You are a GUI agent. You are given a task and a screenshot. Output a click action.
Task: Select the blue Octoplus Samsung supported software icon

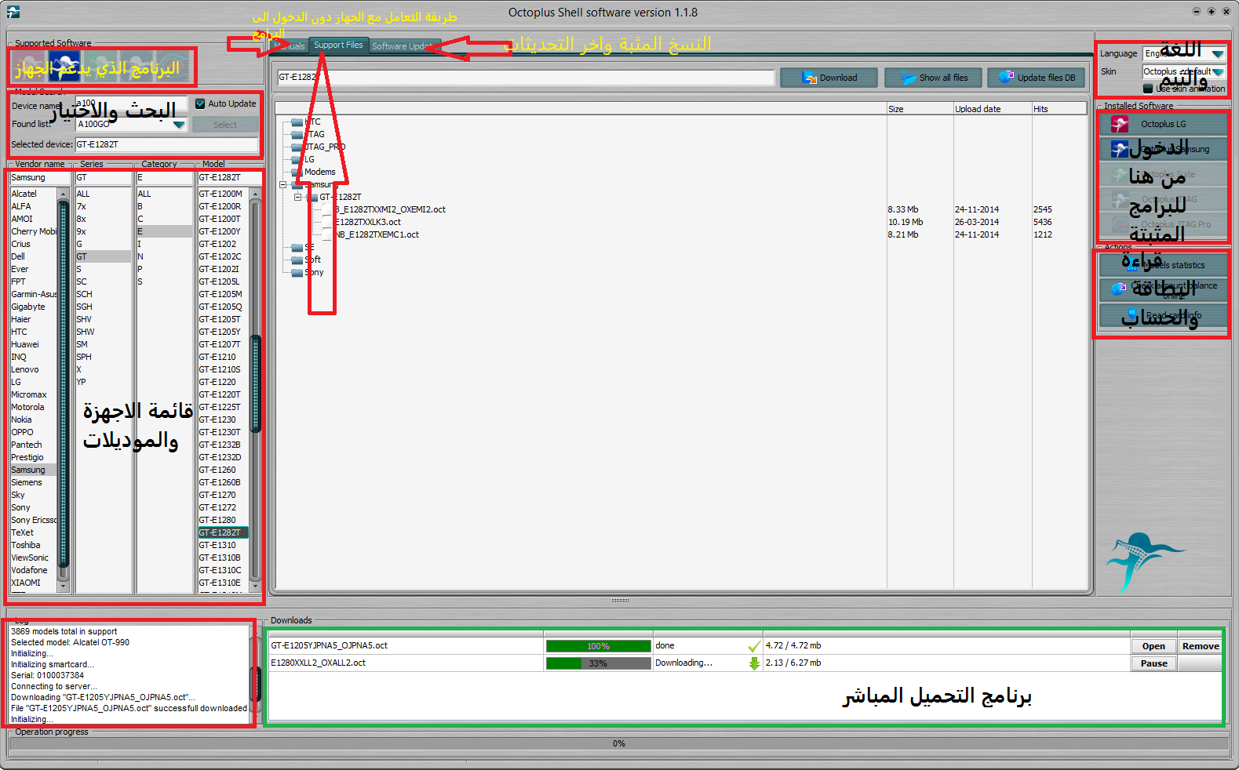point(64,67)
